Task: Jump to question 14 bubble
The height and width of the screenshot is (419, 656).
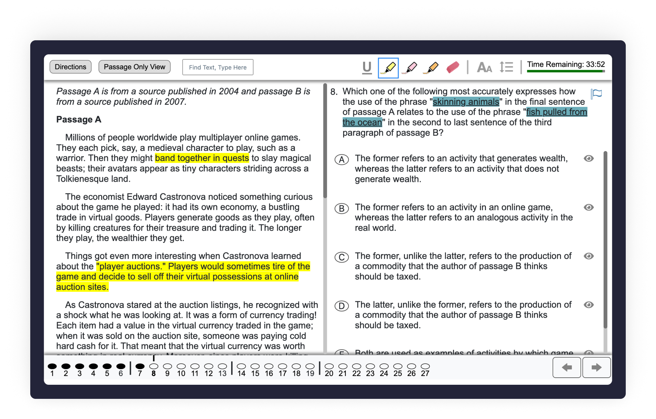Action: click(x=241, y=366)
